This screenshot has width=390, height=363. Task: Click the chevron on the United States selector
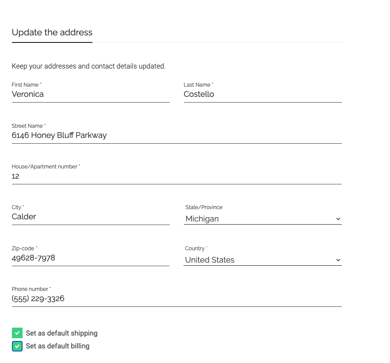338,260
